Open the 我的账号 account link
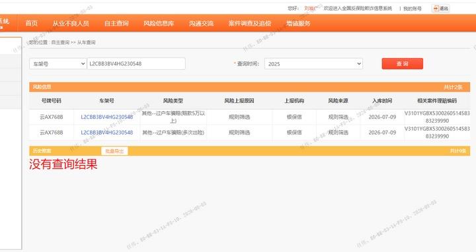This screenshot has height=252, width=476. point(413,9)
